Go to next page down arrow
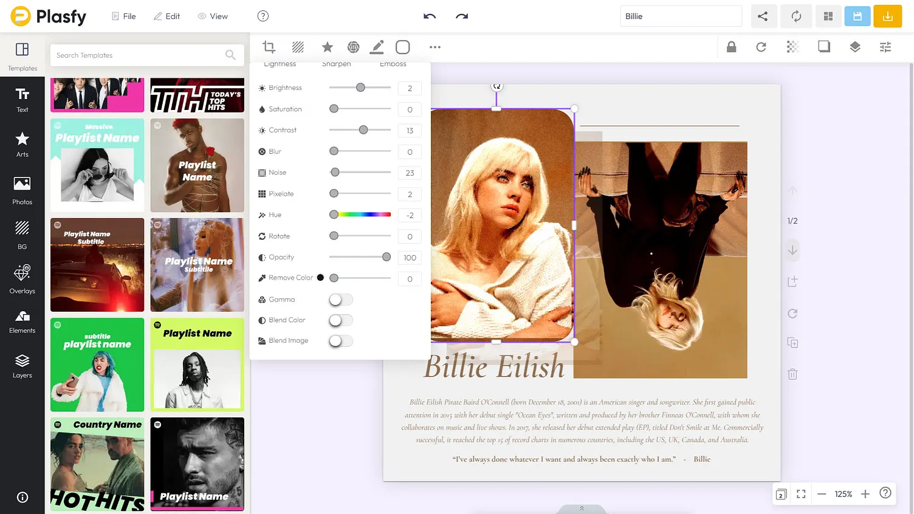 click(792, 250)
